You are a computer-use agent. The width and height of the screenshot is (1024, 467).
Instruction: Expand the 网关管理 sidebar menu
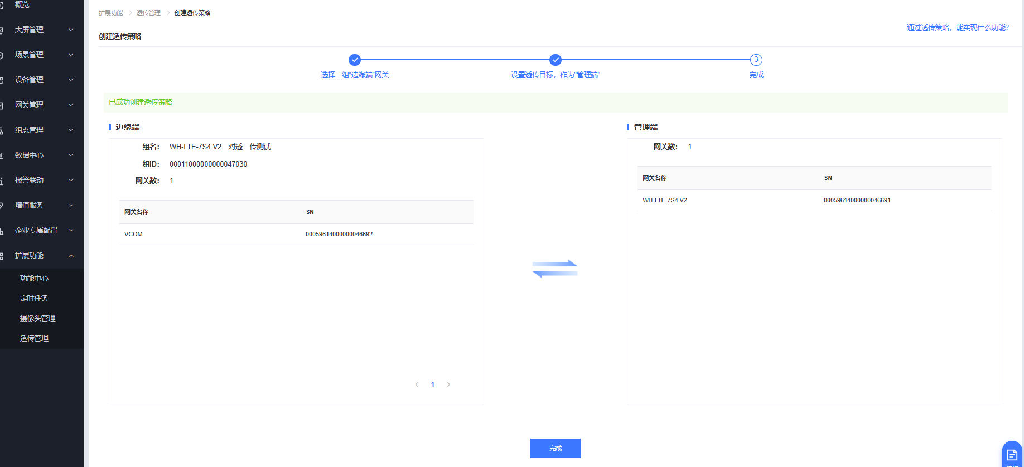pyautogui.click(x=42, y=105)
